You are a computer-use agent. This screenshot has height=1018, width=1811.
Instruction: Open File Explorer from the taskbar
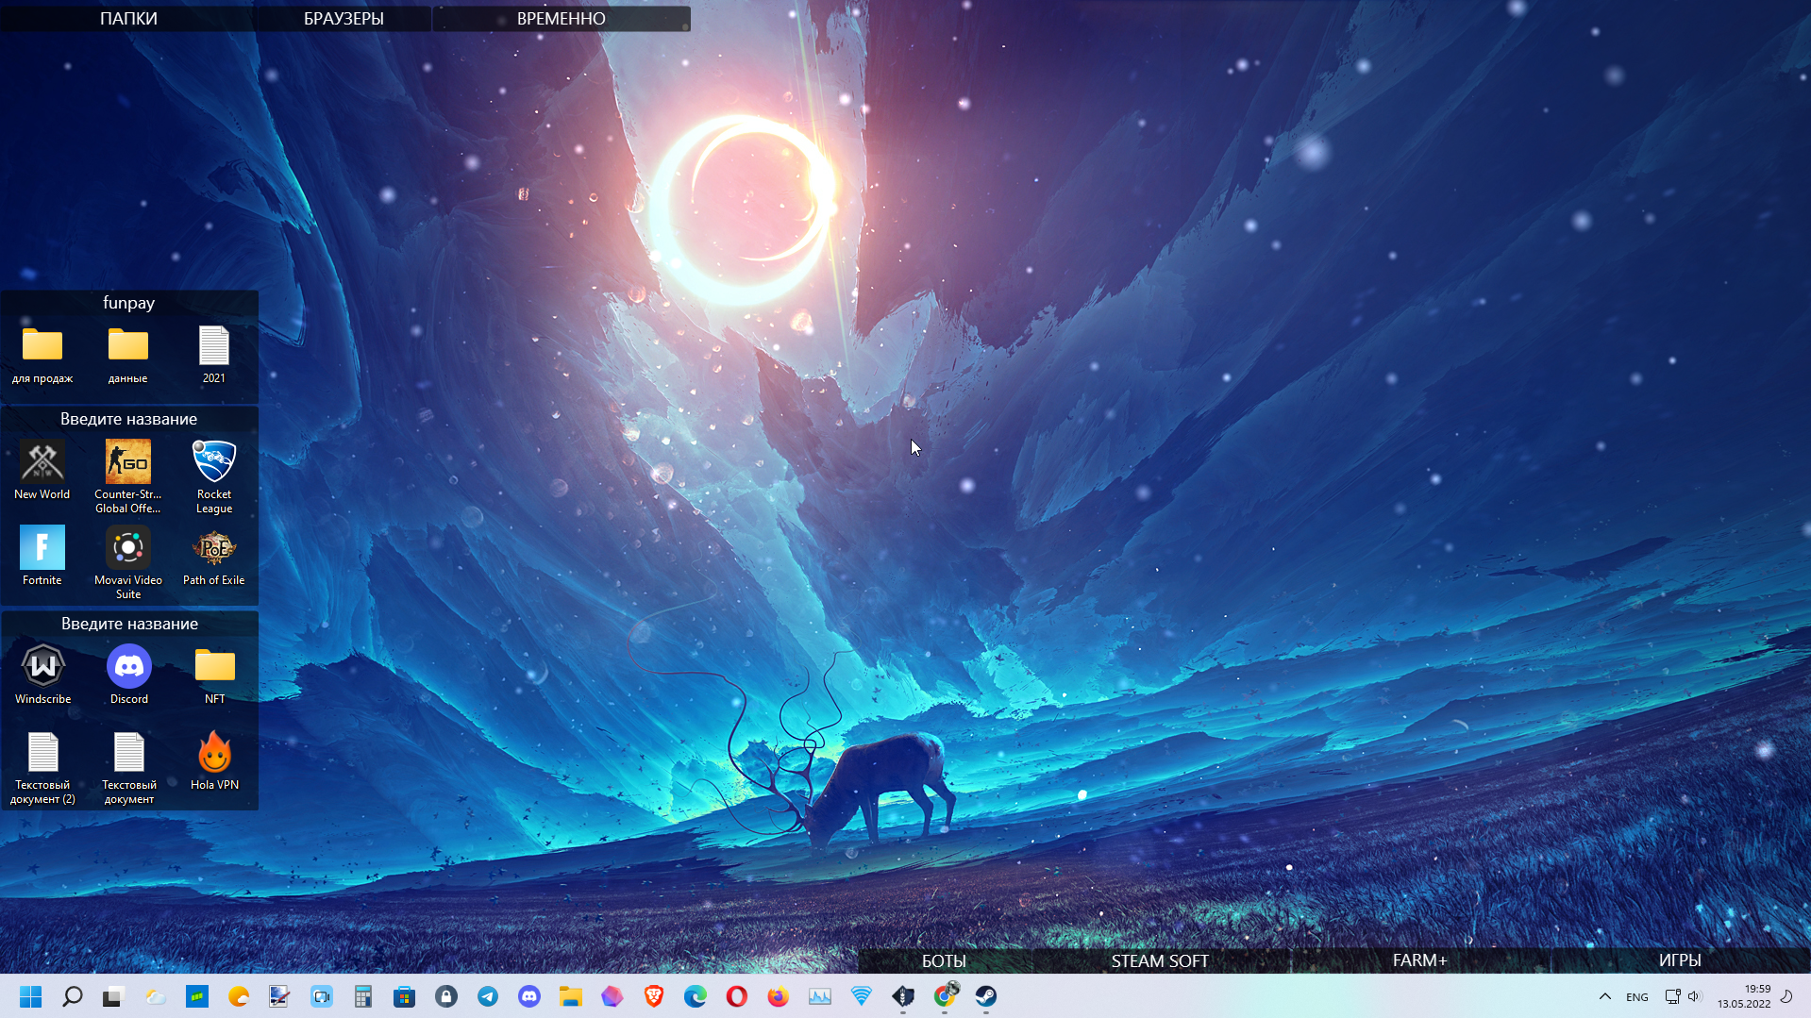pos(571,996)
